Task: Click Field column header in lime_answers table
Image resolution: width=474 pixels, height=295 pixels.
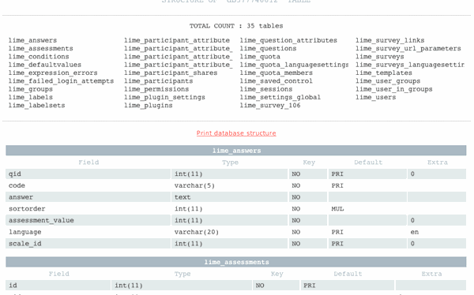Action: pos(88,162)
